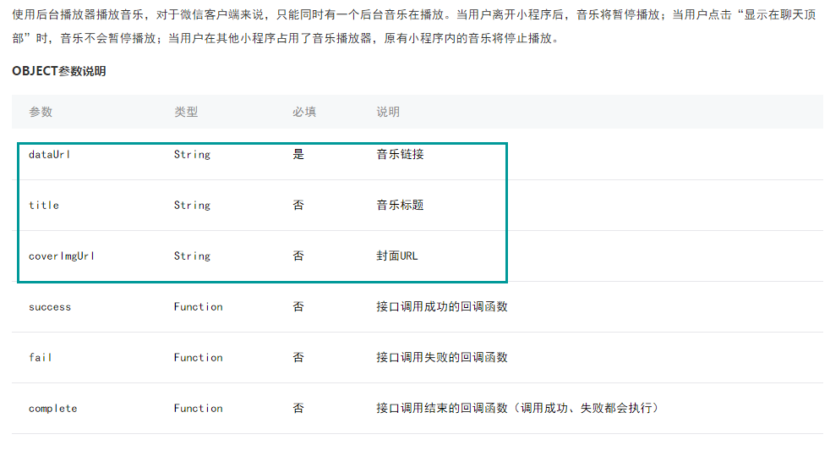The image size is (830, 451).
Task: Select the complete parameter name
Action: 53,409
